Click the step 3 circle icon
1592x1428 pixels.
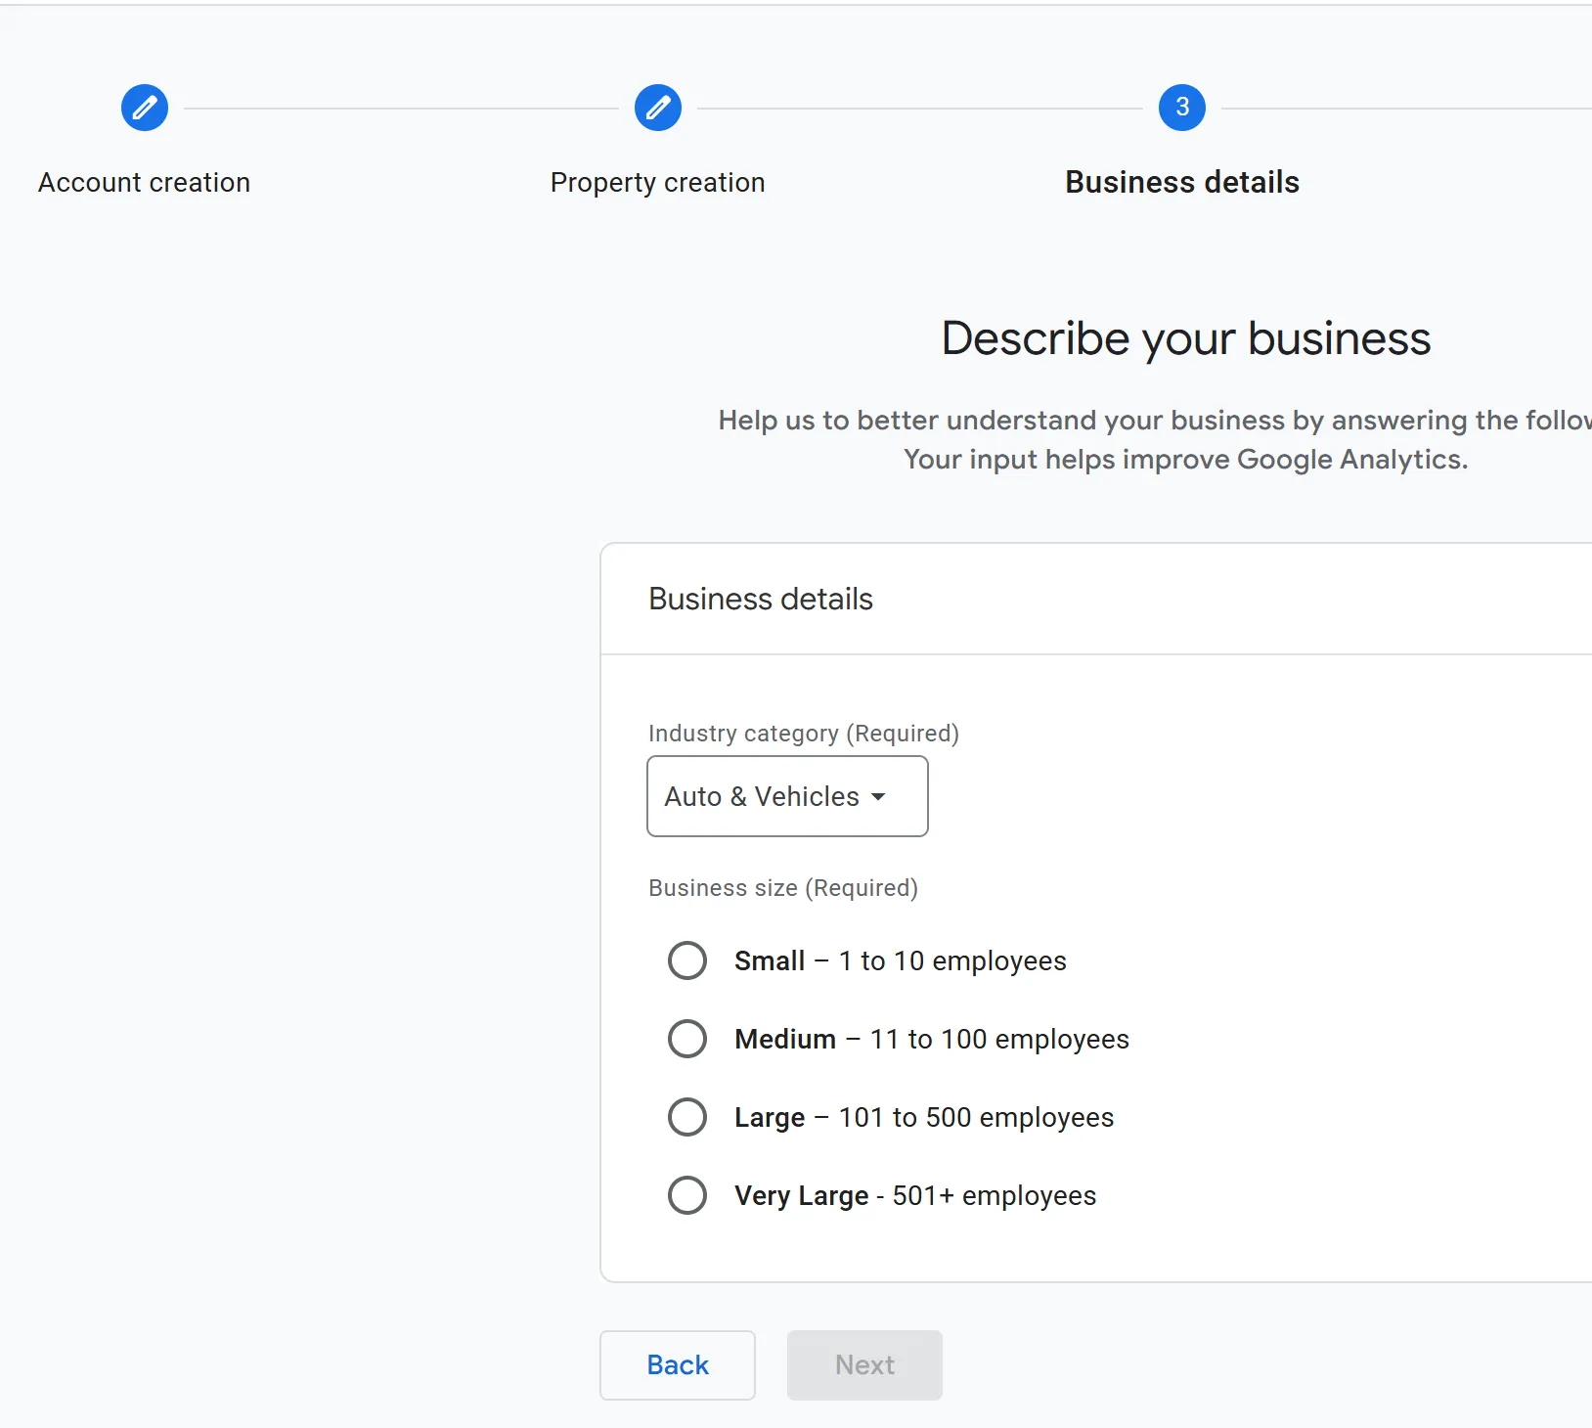tap(1181, 108)
